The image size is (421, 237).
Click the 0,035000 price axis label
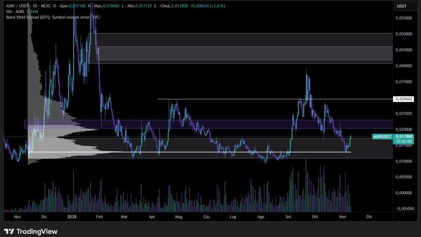[x=403, y=82]
